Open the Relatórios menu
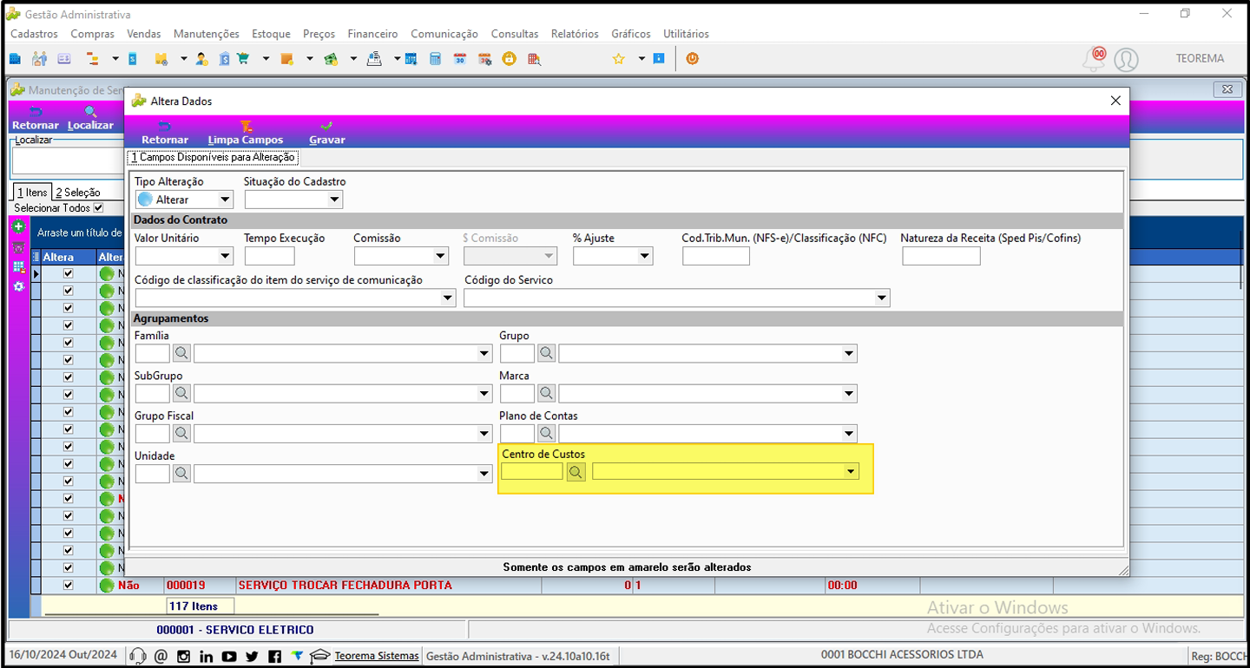Viewport: 1250px width, 668px height. (x=575, y=34)
